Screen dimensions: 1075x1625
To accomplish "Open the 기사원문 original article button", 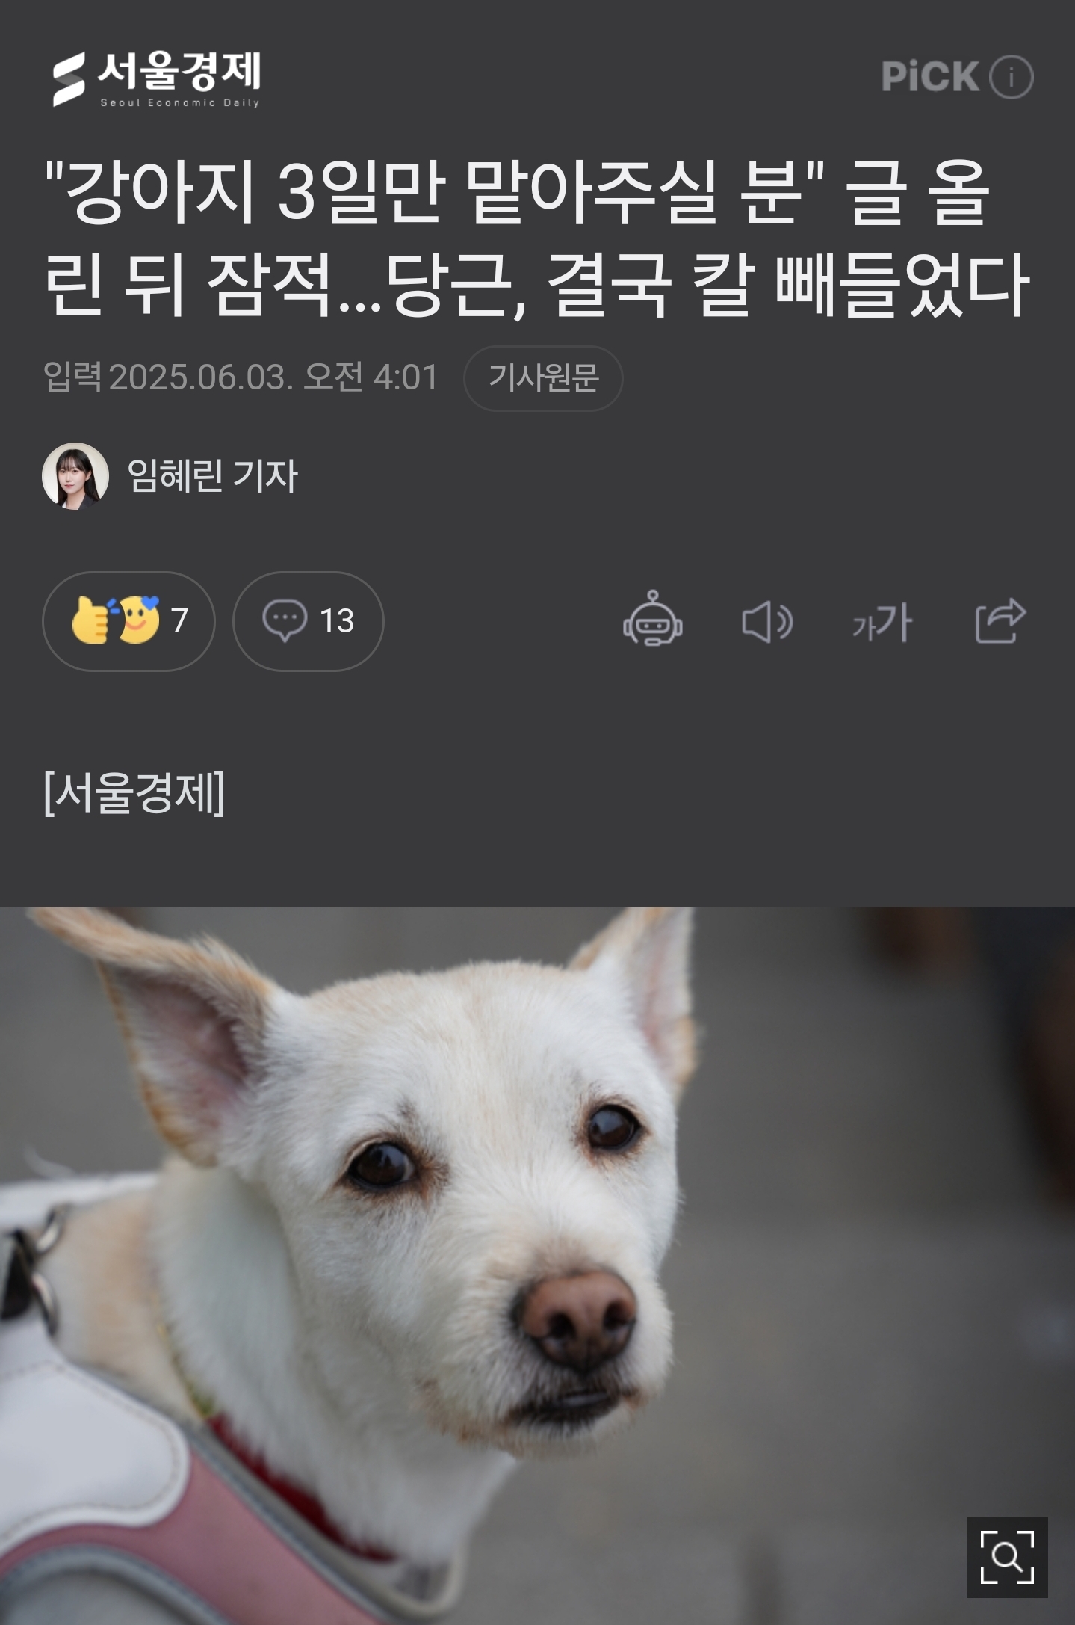I will click(543, 378).
